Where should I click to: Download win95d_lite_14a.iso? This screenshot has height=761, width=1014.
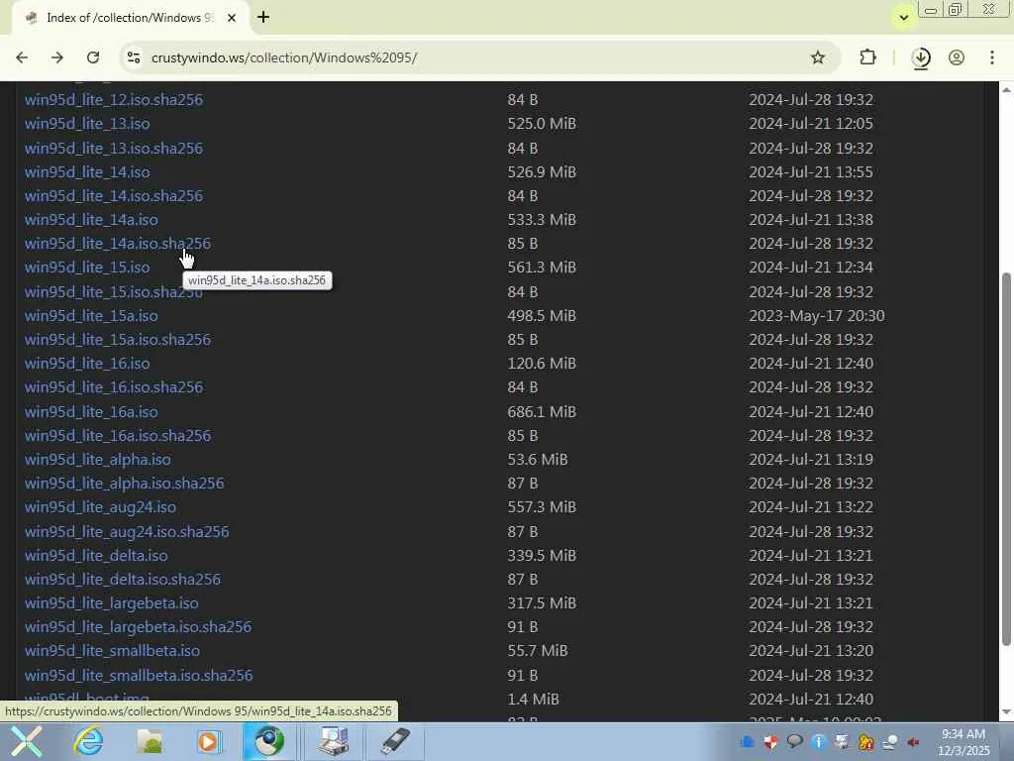[91, 220]
